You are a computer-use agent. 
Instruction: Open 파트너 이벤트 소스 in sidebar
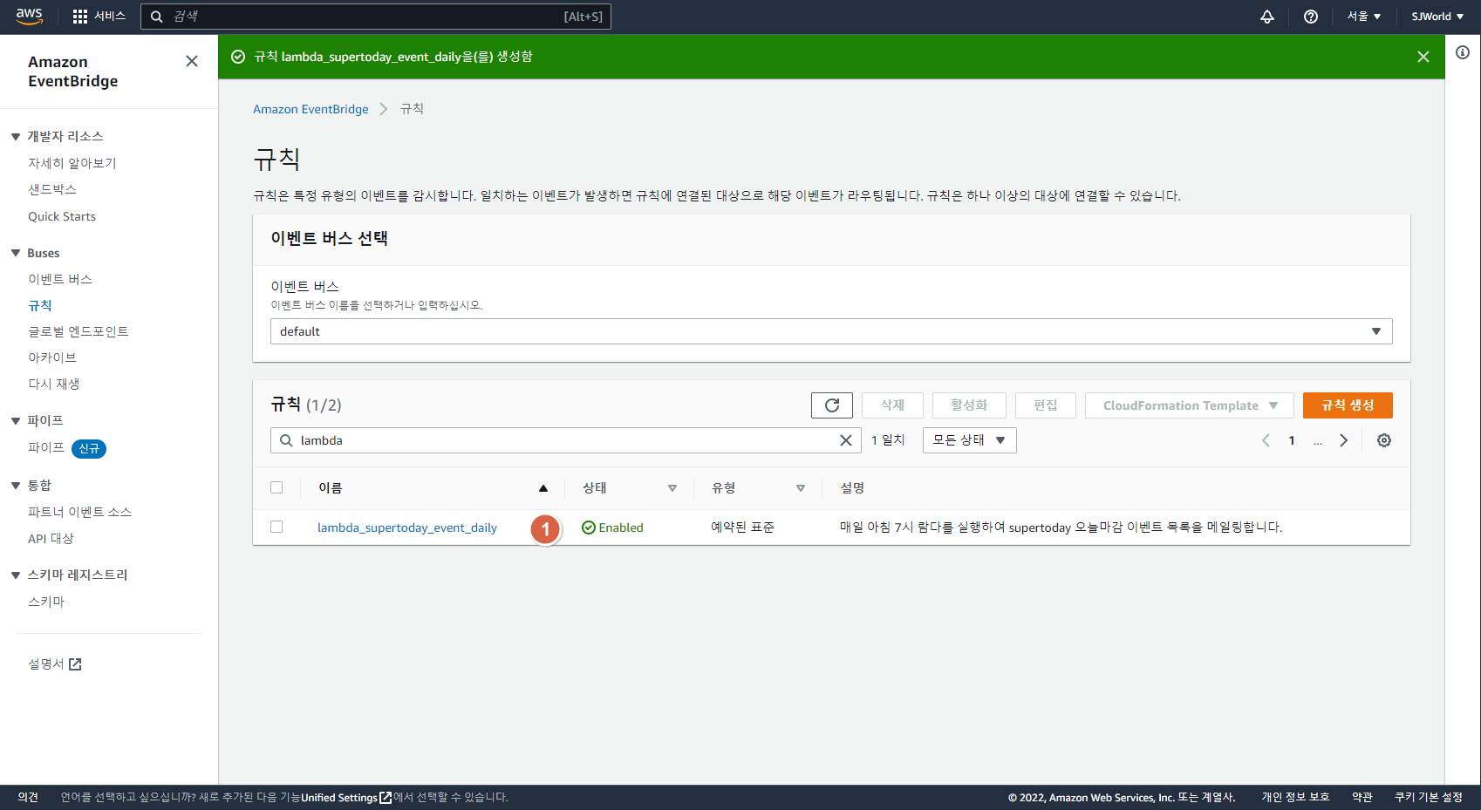tap(80, 512)
